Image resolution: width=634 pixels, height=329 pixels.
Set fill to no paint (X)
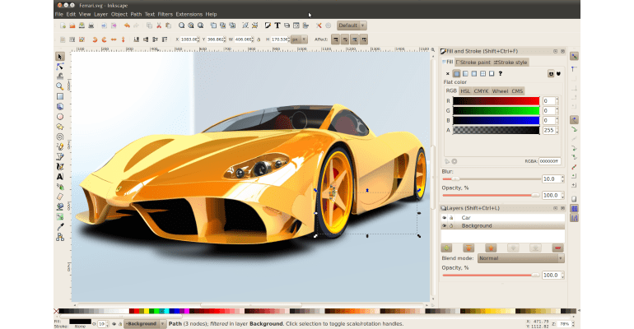tap(448, 73)
